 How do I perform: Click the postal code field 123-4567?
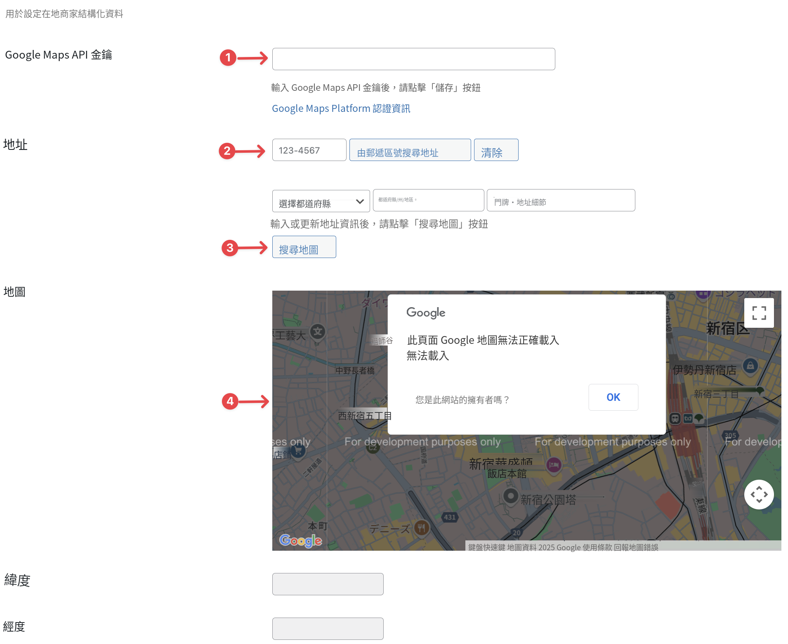click(309, 150)
